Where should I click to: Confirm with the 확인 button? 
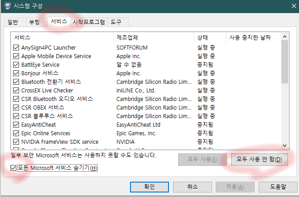click(x=149, y=187)
